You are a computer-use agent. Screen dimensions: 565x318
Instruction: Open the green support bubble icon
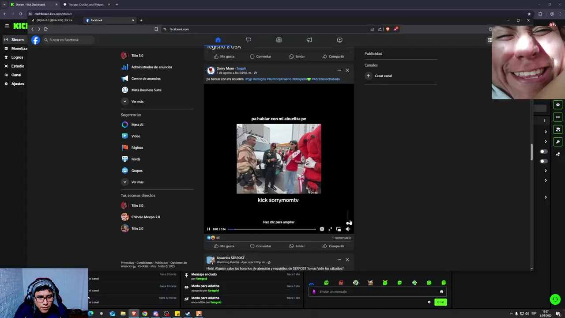[x=555, y=300]
